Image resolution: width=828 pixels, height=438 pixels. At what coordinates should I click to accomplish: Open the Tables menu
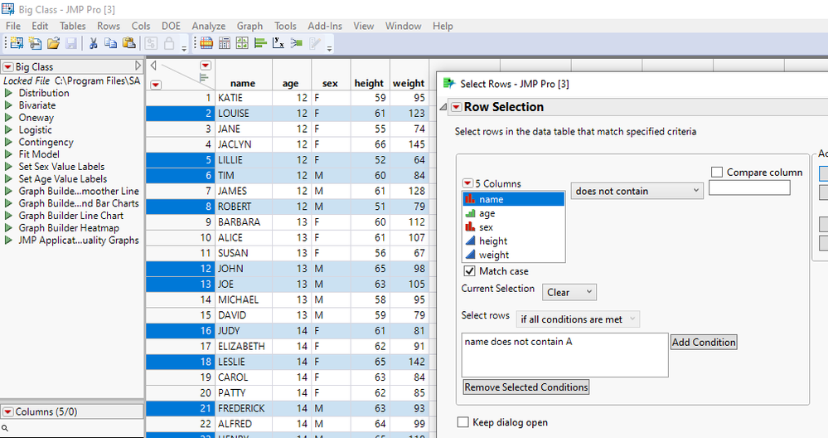[72, 26]
